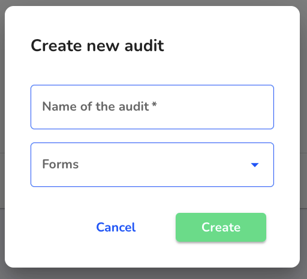Select the audit name text box
The width and height of the screenshot is (307, 279).
tap(152, 107)
